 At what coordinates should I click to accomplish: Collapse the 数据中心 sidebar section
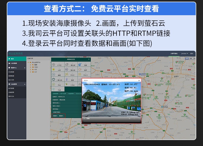[x=25, y=68]
